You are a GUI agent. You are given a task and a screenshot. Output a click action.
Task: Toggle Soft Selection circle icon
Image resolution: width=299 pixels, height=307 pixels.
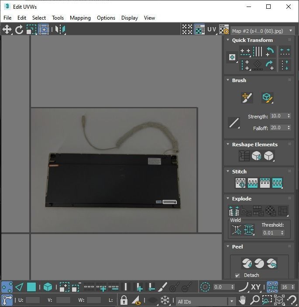pos(205,287)
